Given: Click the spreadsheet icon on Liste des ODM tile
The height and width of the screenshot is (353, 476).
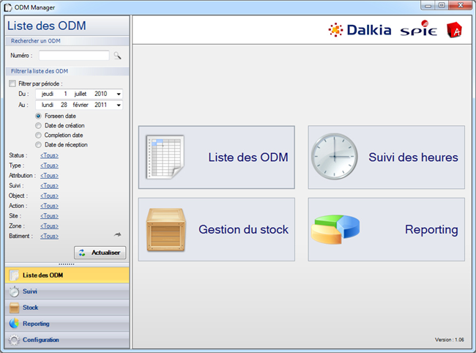Looking at the screenshot, I should [x=165, y=157].
